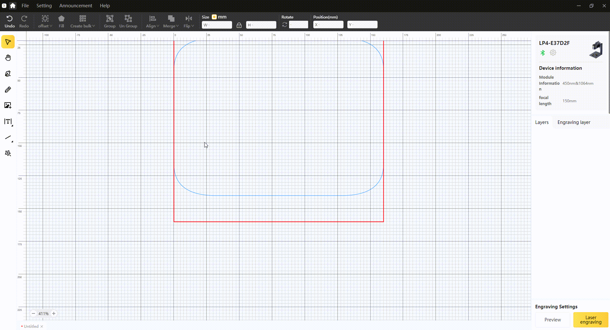Click the Laser engraving button
The image size is (610, 330).
click(x=591, y=320)
